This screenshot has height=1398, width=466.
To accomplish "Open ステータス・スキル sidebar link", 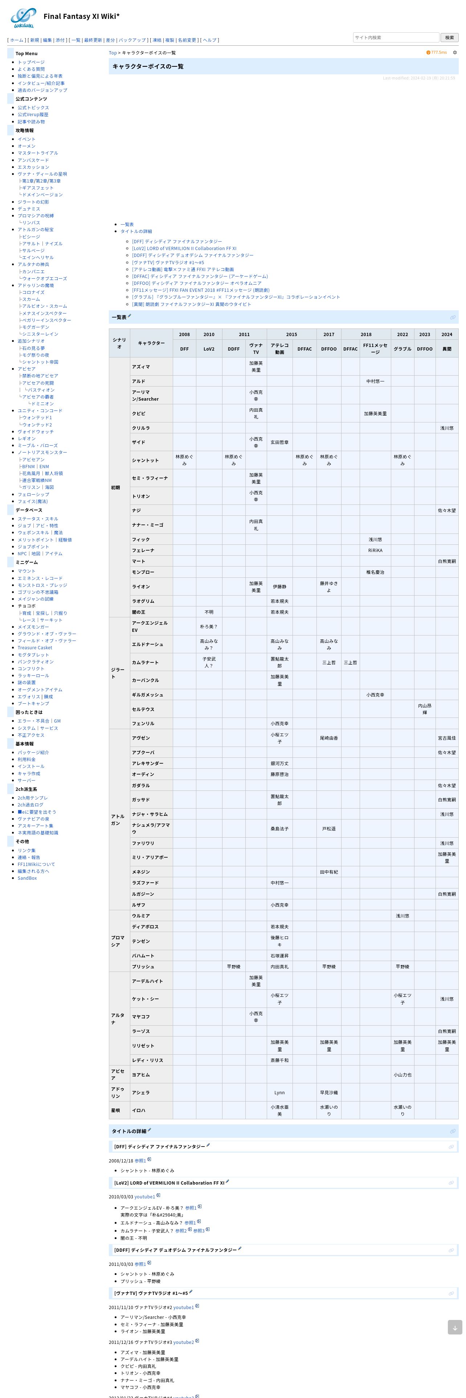I will point(37,519).
